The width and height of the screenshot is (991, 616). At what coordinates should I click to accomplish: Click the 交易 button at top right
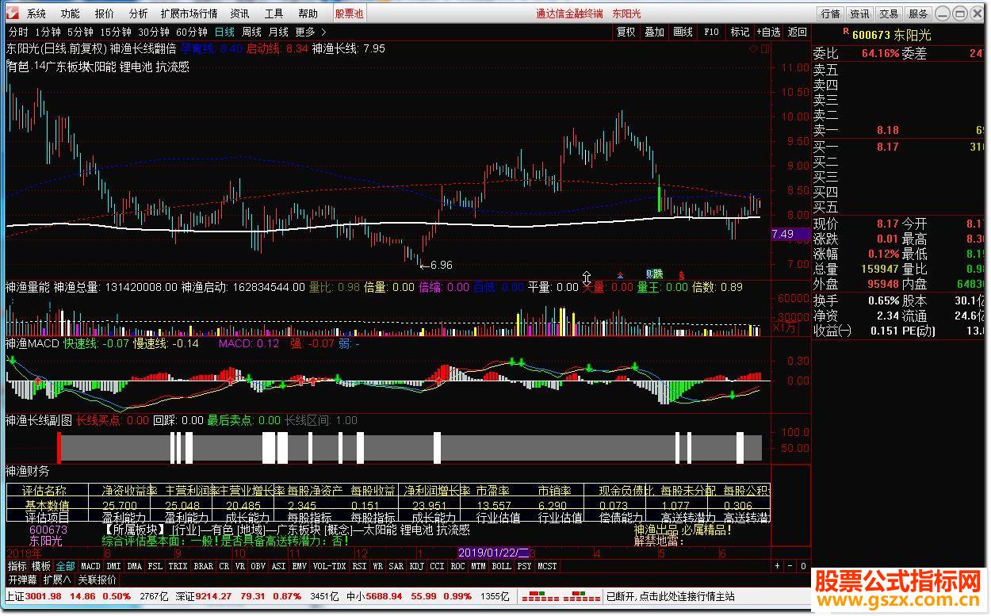889,13
